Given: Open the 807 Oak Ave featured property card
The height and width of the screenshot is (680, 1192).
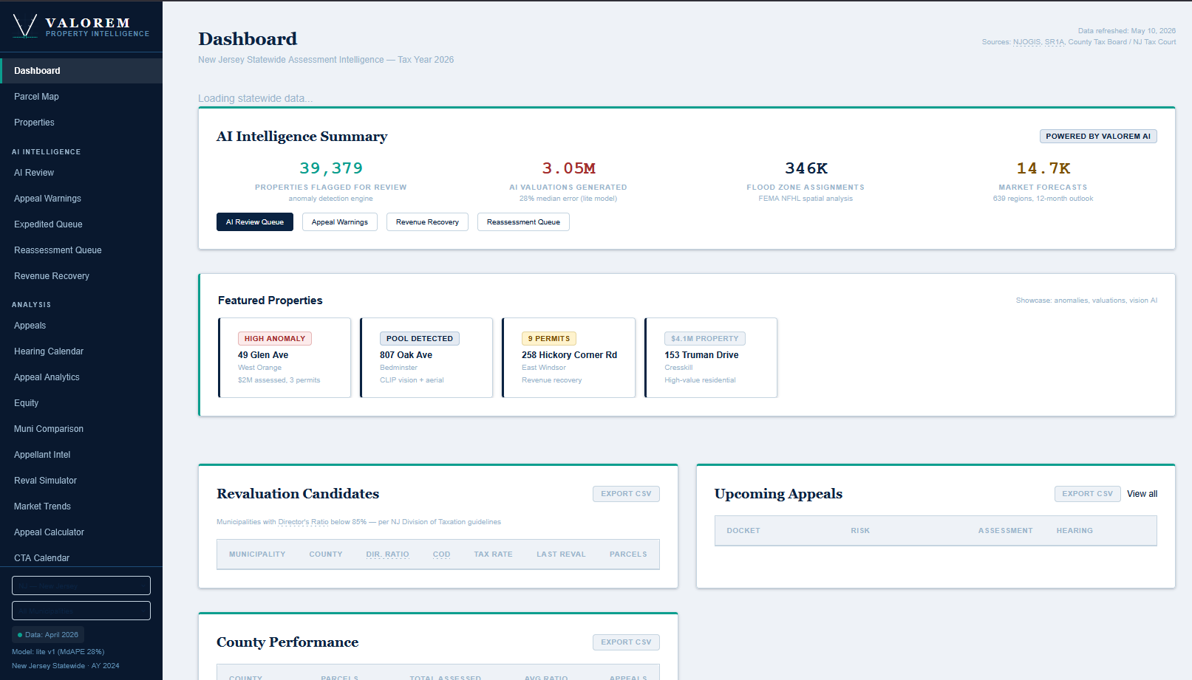Looking at the screenshot, I should point(426,358).
